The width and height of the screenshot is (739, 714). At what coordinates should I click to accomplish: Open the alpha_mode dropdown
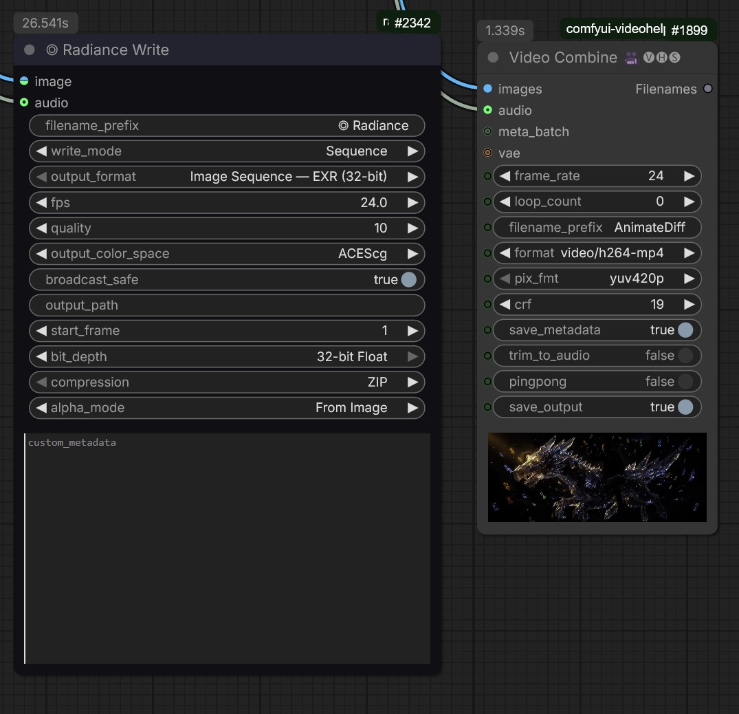point(227,407)
